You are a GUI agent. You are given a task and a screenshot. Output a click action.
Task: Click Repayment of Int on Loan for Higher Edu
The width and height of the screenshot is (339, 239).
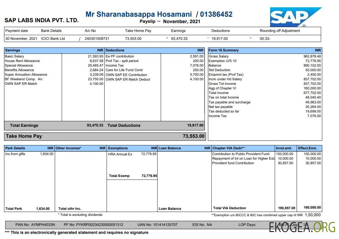243,158
